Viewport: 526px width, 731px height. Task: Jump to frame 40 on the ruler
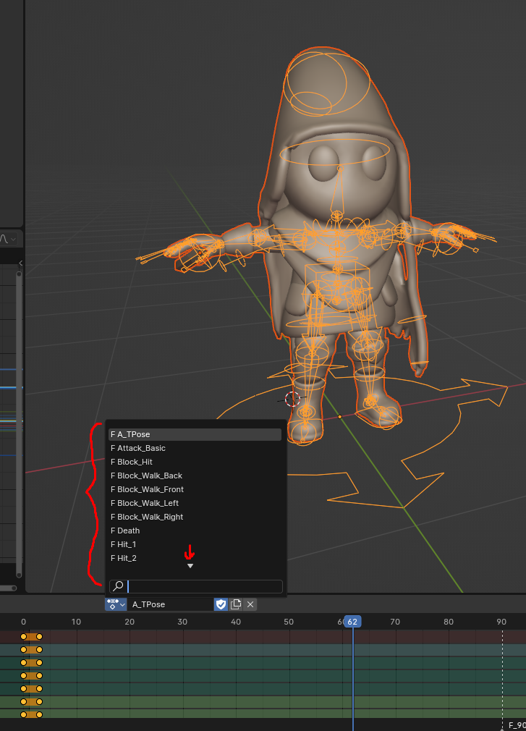pos(236,622)
